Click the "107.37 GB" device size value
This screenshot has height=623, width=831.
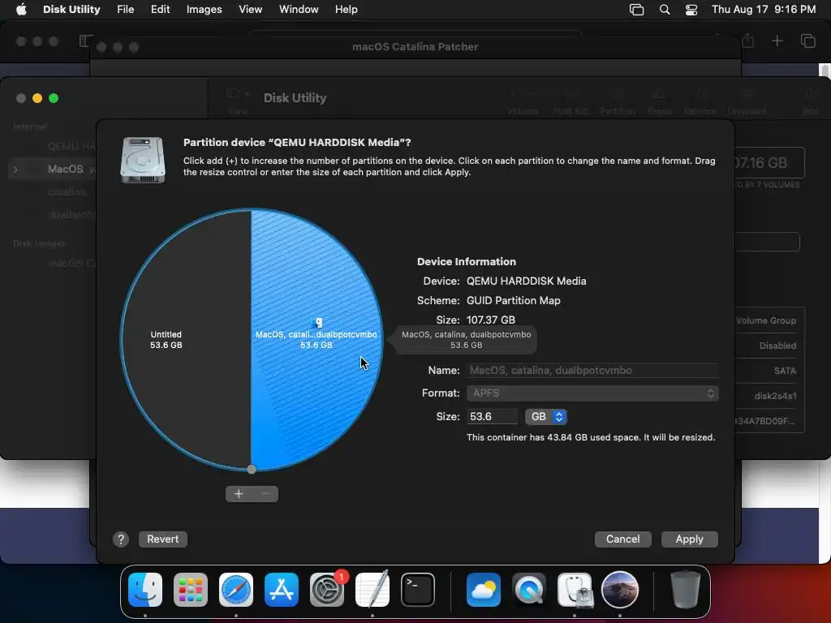click(x=491, y=320)
